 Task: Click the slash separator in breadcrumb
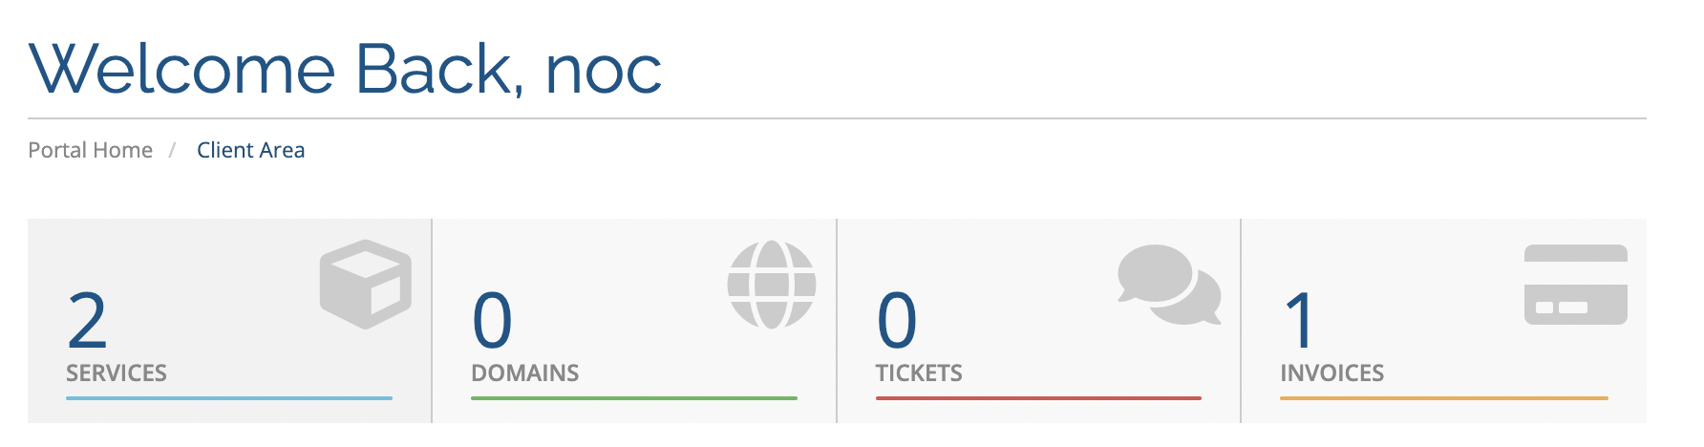click(x=173, y=150)
